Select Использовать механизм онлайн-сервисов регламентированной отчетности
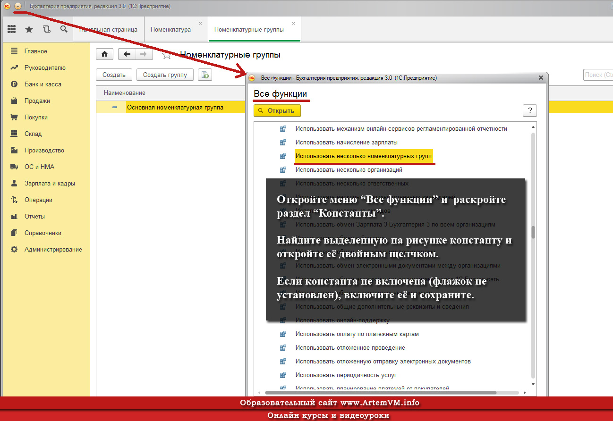This screenshot has width=613, height=421. click(401, 128)
